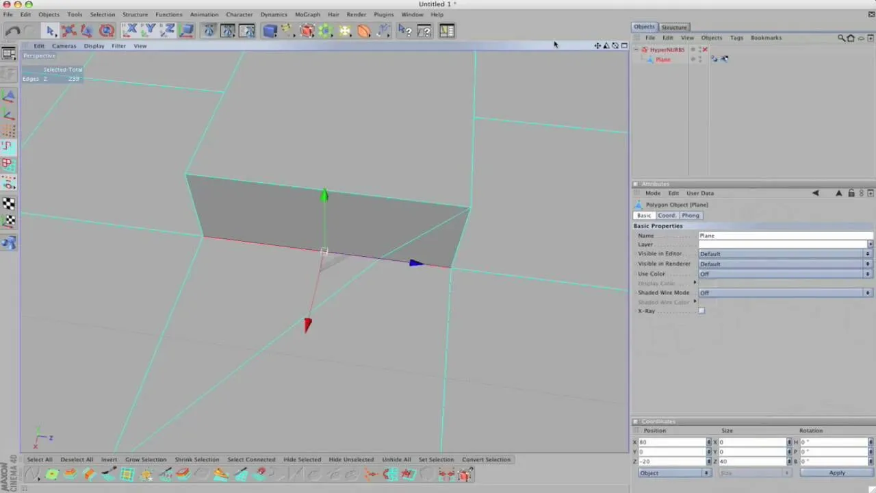
Task: Open the MoGraph menu
Action: pyautogui.click(x=307, y=14)
